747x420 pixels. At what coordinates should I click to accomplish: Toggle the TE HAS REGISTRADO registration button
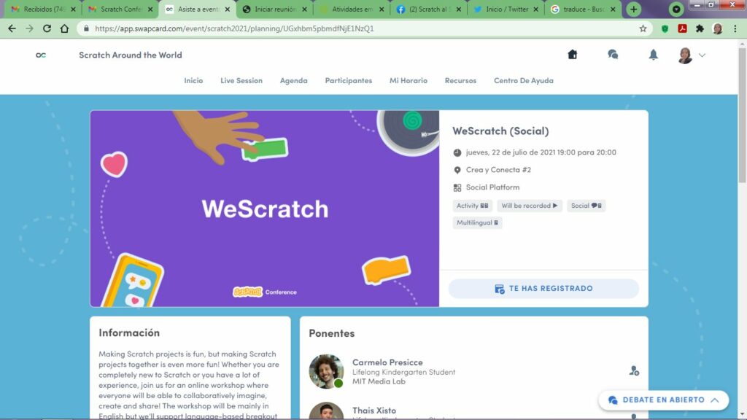pyautogui.click(x=543, y=289)
